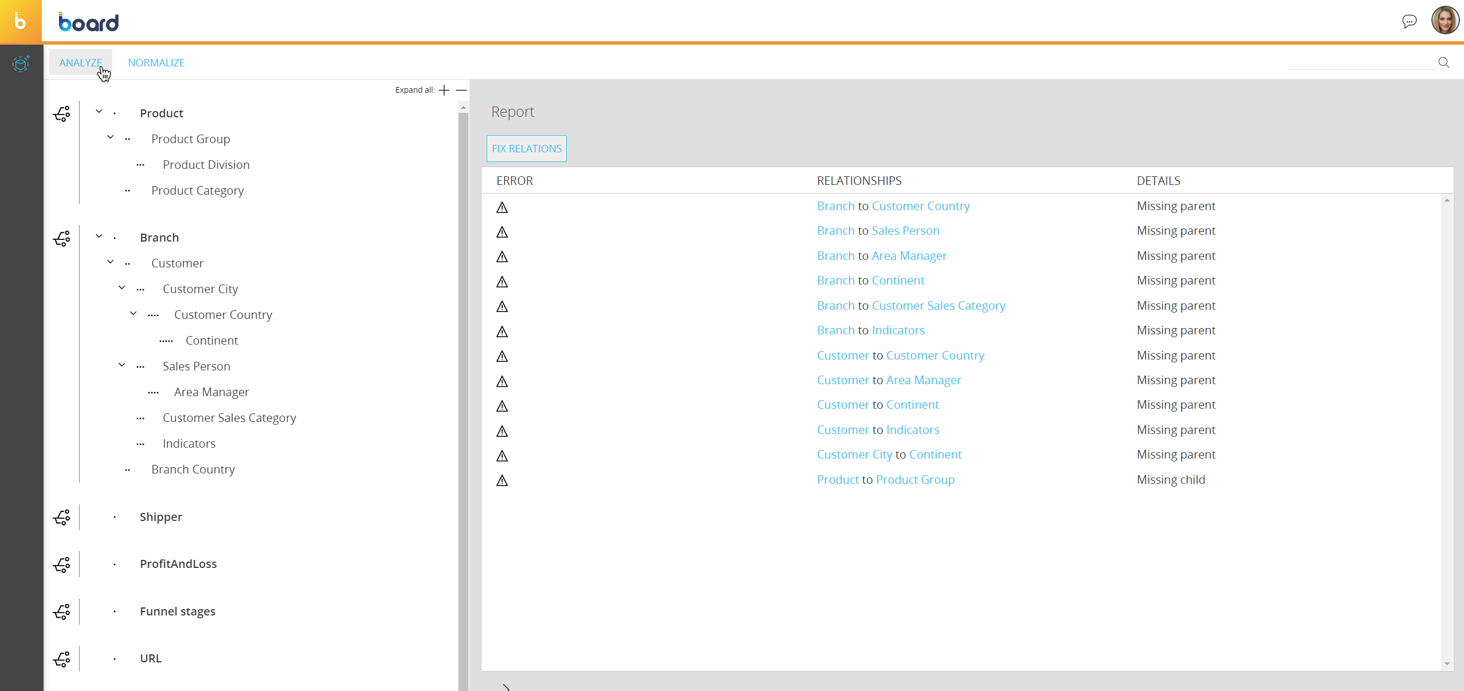Select the ANALYZE tab

tap(80, 62)
